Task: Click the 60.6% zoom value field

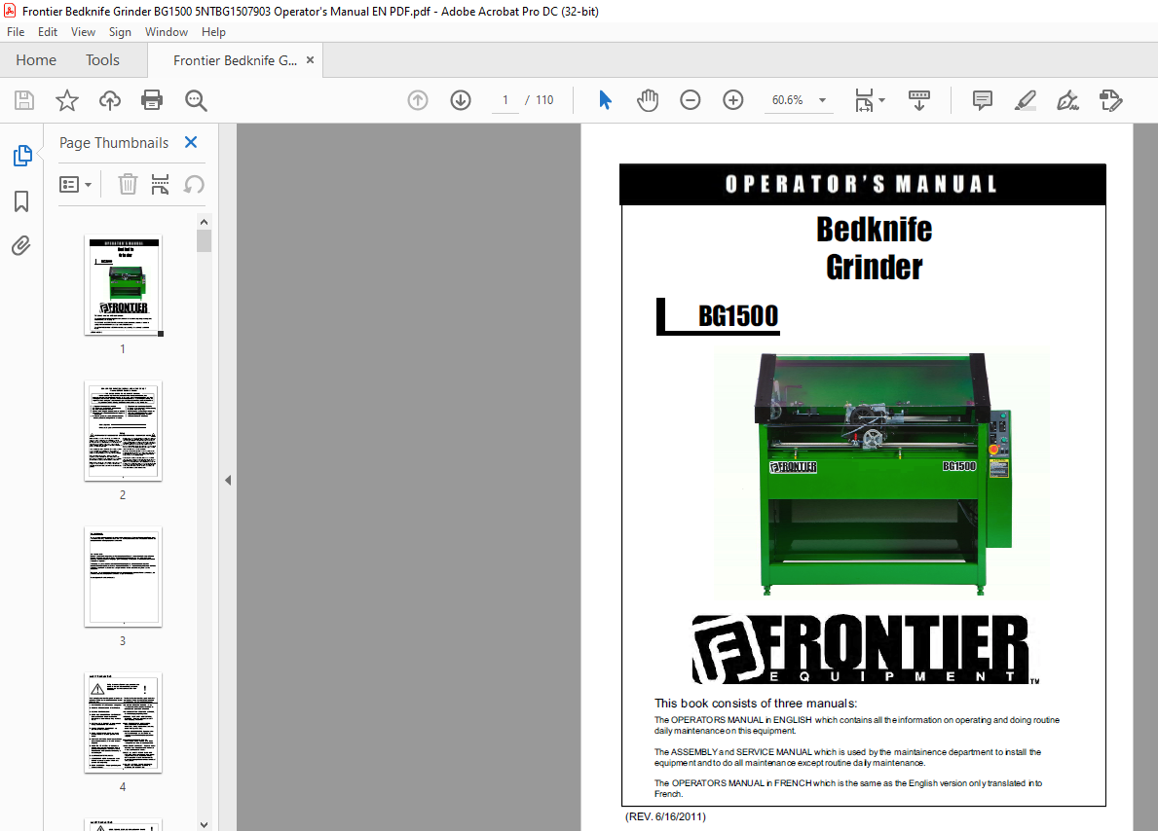Action: pos(787,99)
